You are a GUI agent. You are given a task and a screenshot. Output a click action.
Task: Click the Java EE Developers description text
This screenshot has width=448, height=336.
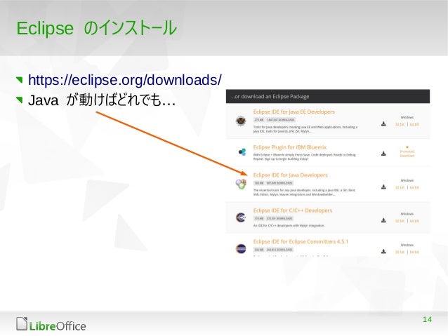click(x=305, y=129)
